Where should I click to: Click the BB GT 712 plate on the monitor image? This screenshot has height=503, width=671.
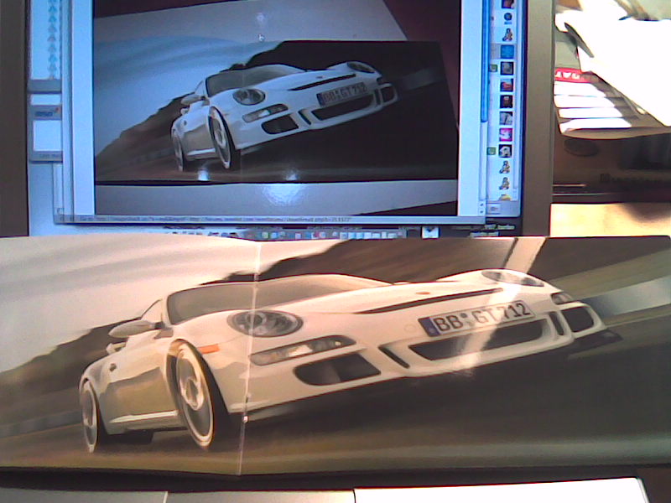pyautogui.click(x=343, y=93)
